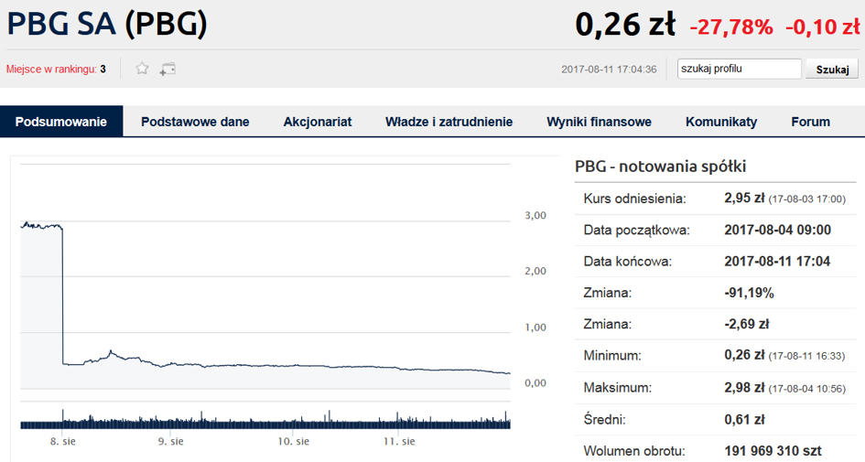865x462 pixels.
Task: Click the '9. sie' date marker on chart
Action: [171, 442]
